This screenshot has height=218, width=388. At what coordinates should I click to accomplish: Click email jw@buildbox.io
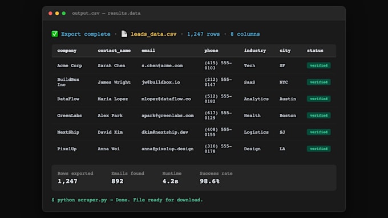pyautogui.click(x=161, y=82)
